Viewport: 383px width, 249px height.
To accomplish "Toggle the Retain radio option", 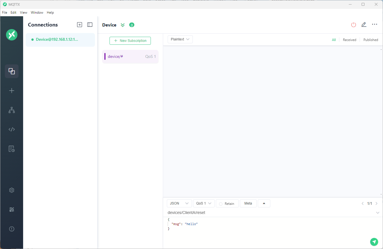I will point(221,204).
